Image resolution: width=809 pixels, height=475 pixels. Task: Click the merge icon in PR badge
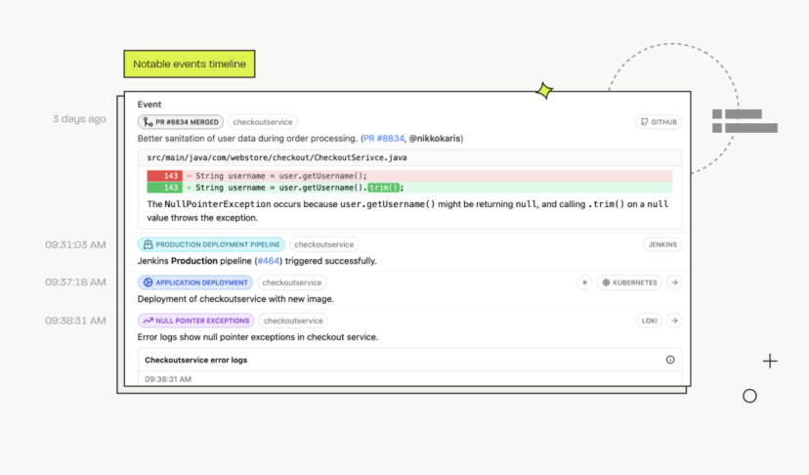pyautogui.click(x=149, y=122)
